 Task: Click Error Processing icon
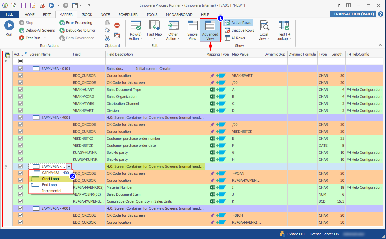tap(62, 23)
